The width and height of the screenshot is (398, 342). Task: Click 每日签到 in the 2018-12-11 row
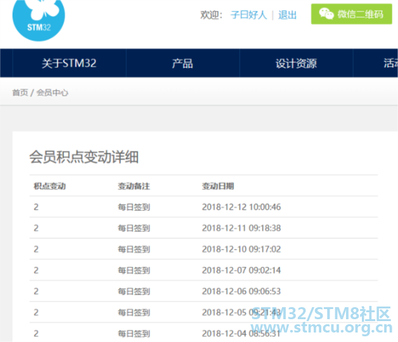click(134, 229)
